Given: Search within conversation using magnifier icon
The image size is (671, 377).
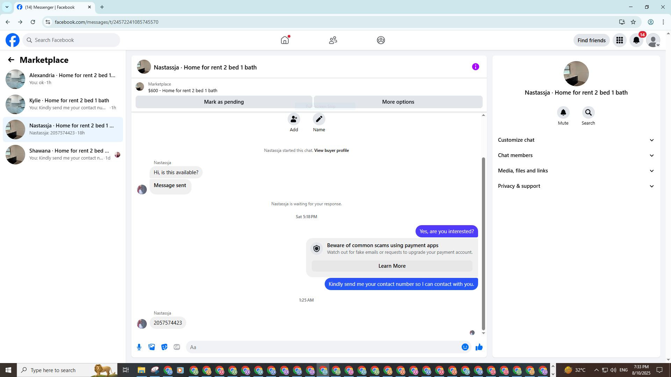Looking at the screenshot, I should coord(588,113).
